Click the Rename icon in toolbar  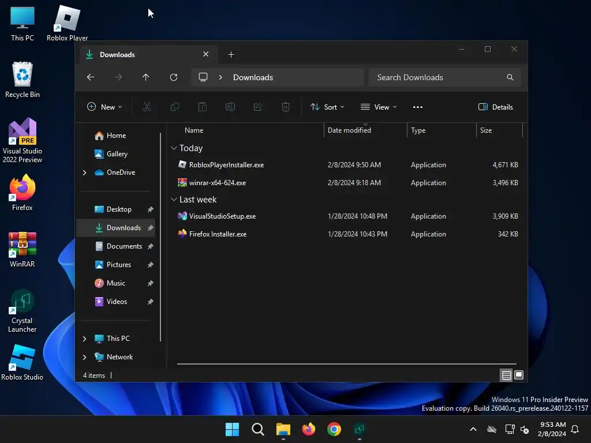[230, 107]
